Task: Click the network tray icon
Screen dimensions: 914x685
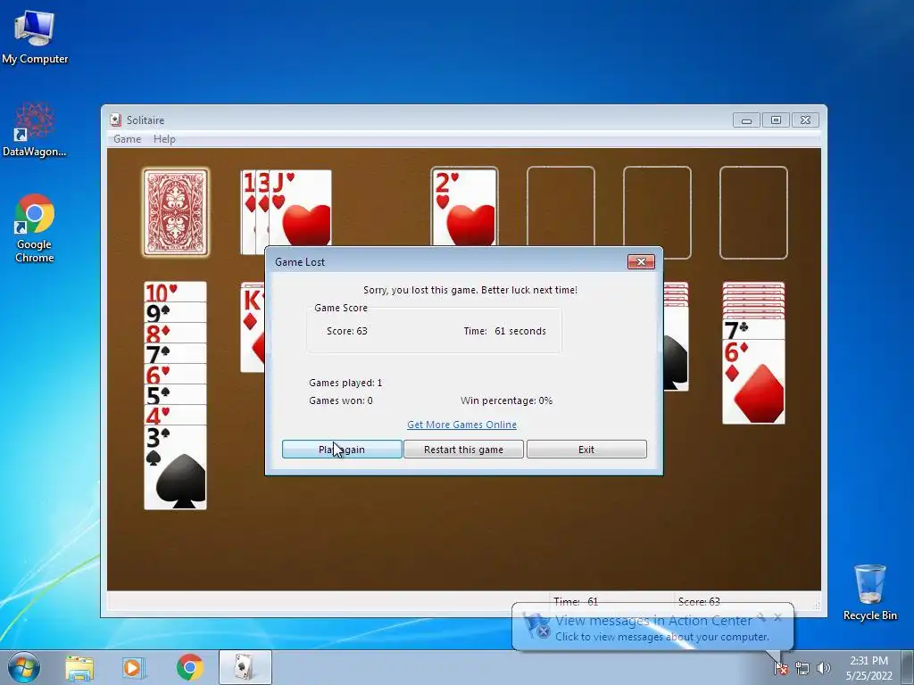Action: click(x=802, y=668)
